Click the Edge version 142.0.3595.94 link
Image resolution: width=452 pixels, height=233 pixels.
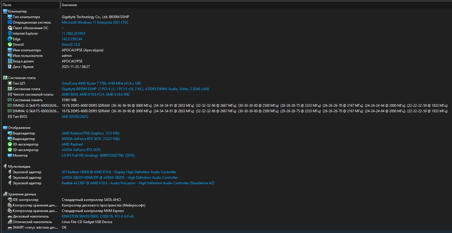click(72, 39)
